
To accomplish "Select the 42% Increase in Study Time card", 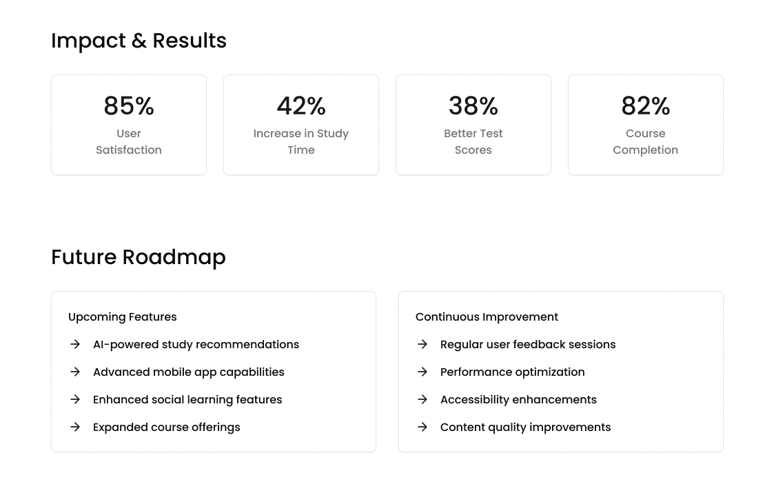I will point(301,125).
